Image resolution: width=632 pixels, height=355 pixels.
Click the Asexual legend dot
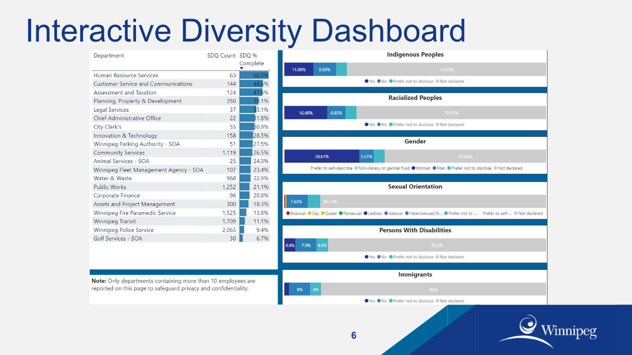(x=386, y=214)
